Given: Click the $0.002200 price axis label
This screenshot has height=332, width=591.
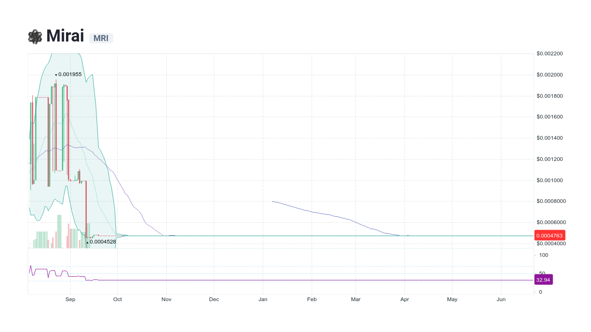Looking at the screenshot, I should (549, 53).
